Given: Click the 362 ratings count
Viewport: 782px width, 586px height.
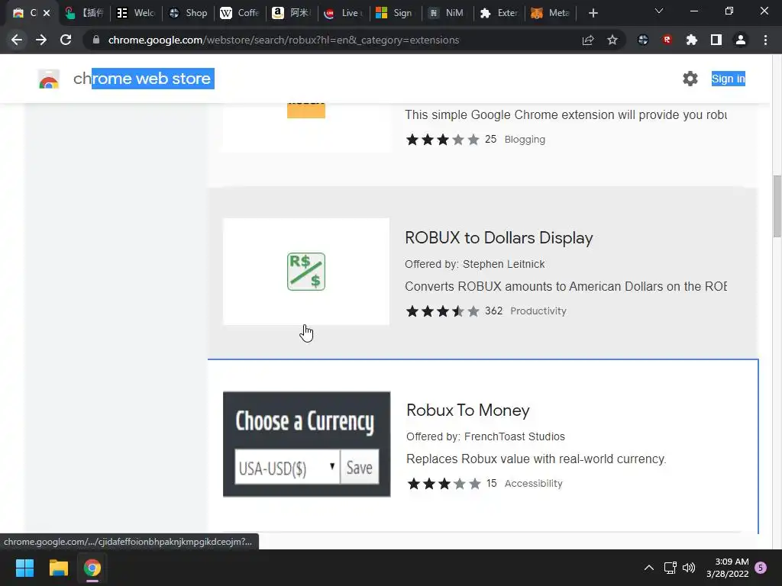Looking at the screenshot, I should pos(494,311).
